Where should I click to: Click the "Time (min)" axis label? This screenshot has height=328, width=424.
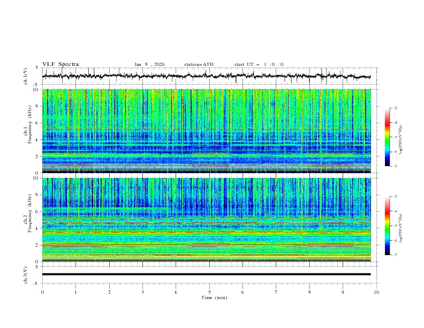coord(214,297)
